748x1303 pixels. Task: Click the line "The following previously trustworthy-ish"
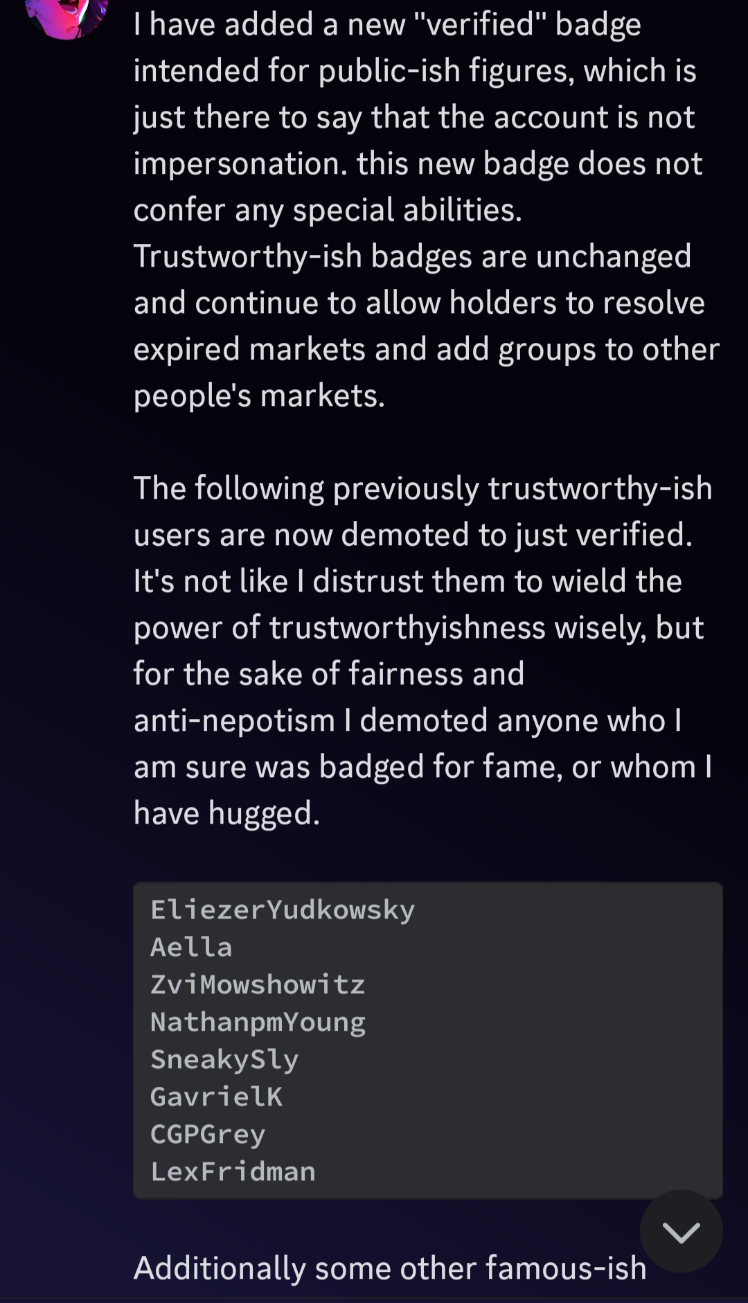point(422,488)
